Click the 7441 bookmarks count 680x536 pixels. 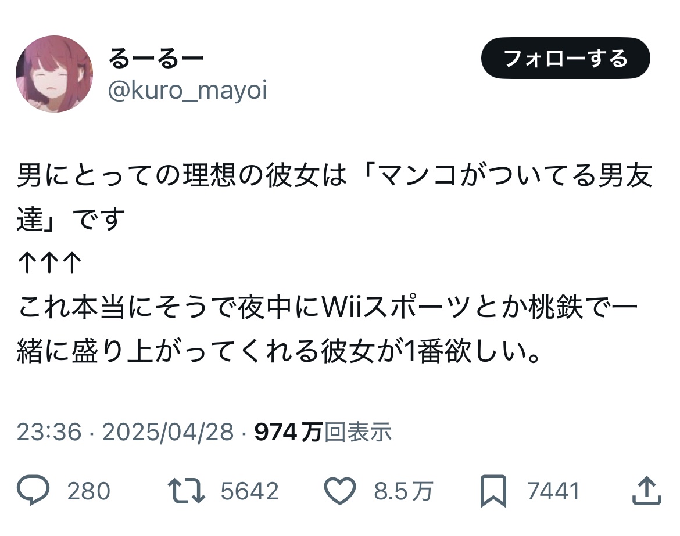point(553,491)
